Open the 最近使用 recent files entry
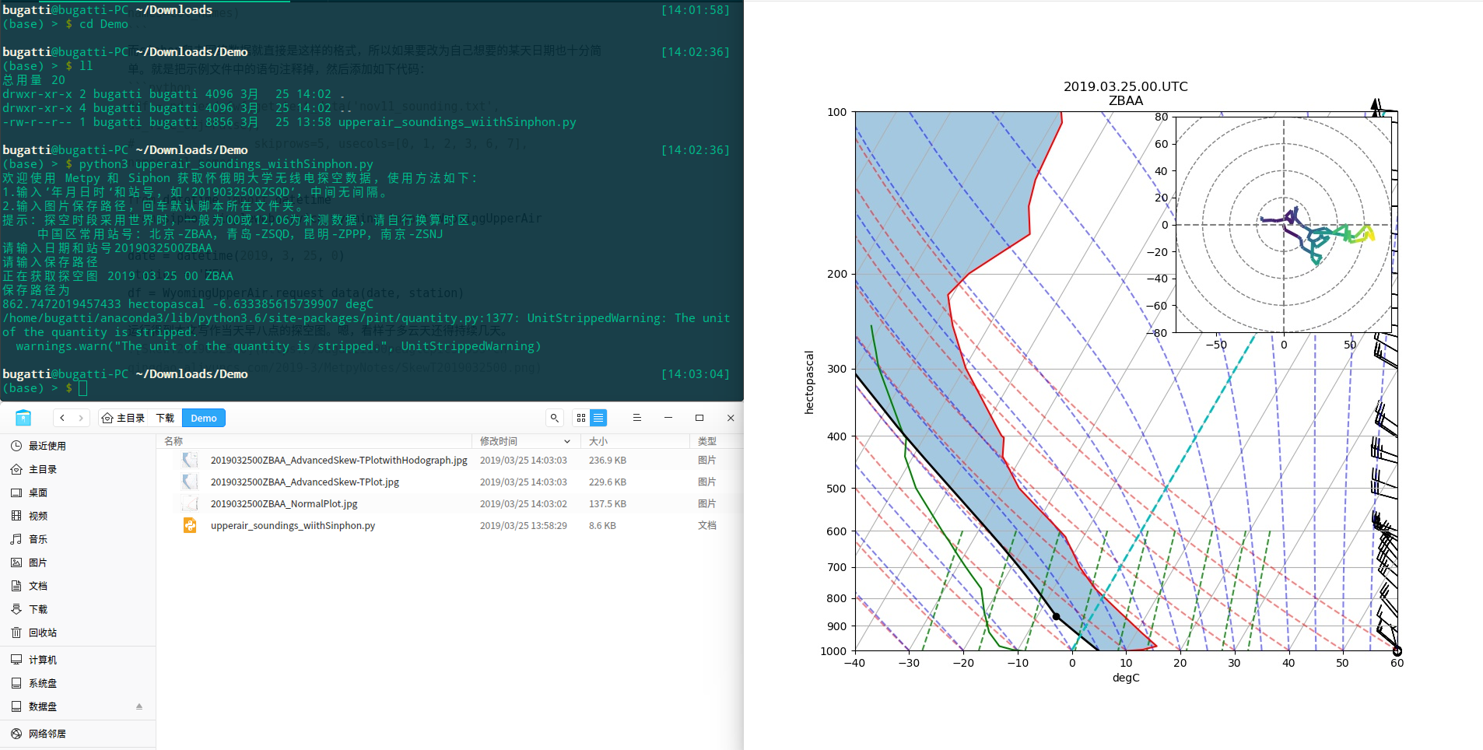Image resolution: width=1483 pixels, height=750 pixels. [x=47, y=446]
